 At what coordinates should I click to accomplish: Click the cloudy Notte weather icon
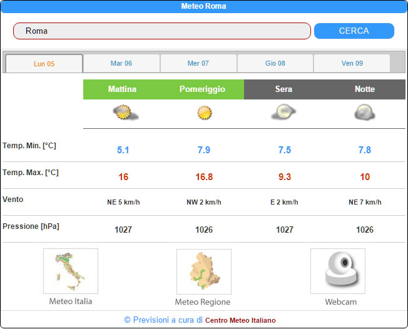pos(364,113)
